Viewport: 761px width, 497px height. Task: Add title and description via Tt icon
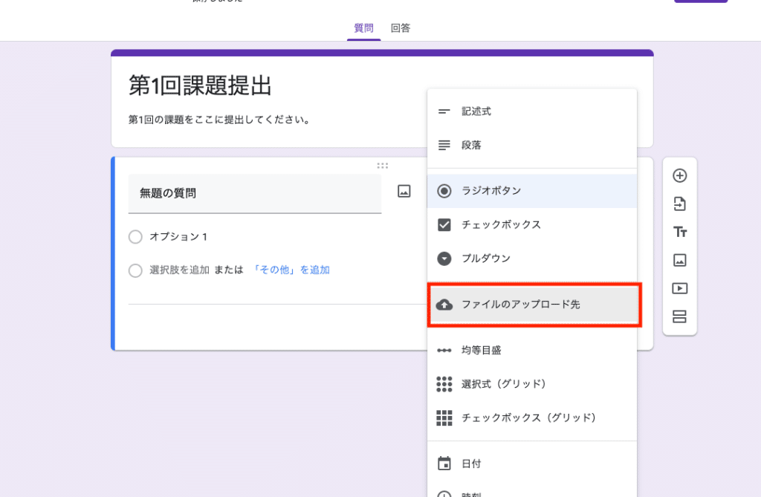pos(679,233)
